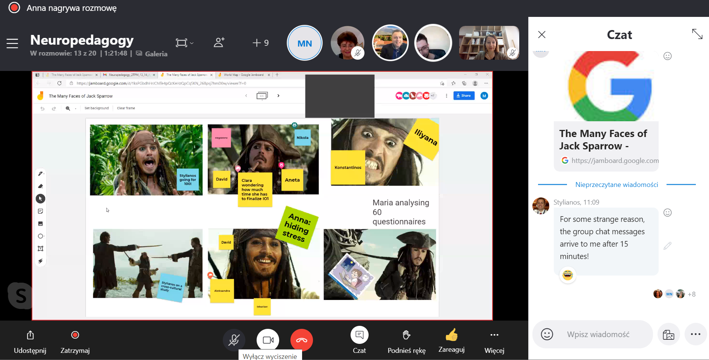
Task: Click the browser address bar URL
Action: pos(161,83)
